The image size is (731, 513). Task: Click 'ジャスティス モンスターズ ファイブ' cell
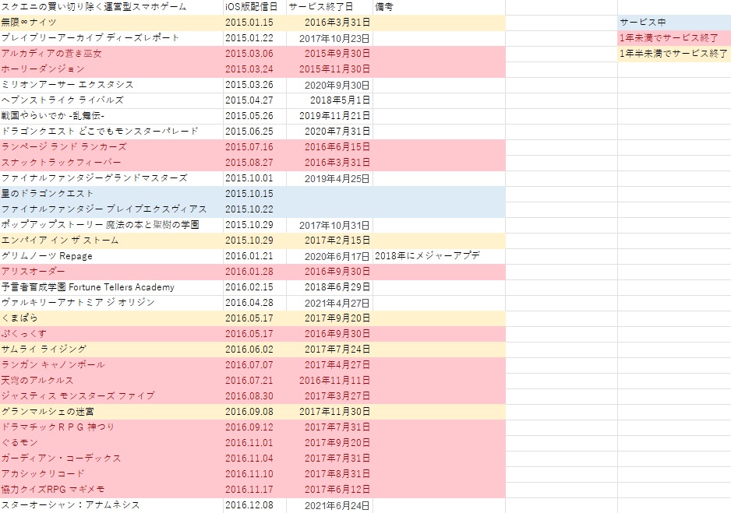click(111, 396)
